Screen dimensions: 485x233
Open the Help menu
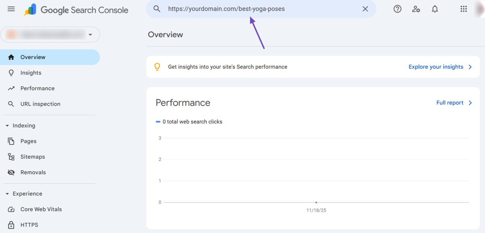(397, 9)
